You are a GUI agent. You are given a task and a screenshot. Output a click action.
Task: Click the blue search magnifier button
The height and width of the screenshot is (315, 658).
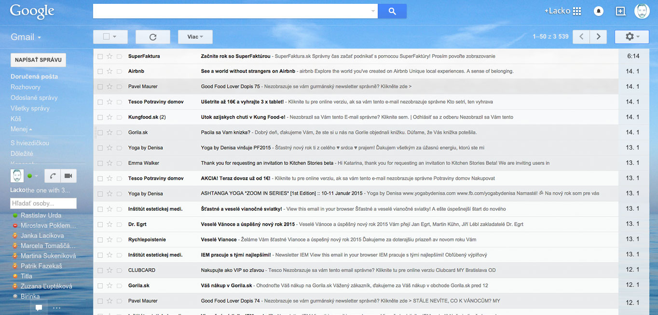(x=392, y=11)
